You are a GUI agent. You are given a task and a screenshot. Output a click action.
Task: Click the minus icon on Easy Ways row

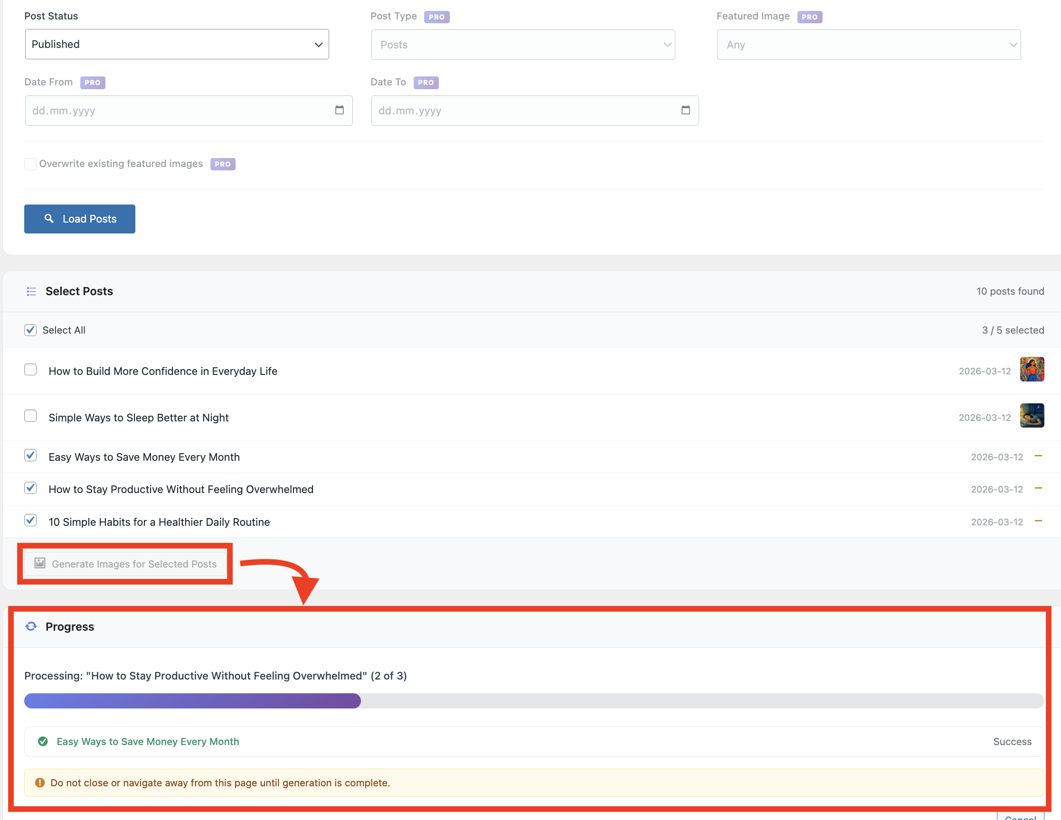pyautogui.click(x=1040, y=457)
